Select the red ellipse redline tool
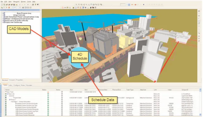 pyautogui.click(x=63, y=8)
